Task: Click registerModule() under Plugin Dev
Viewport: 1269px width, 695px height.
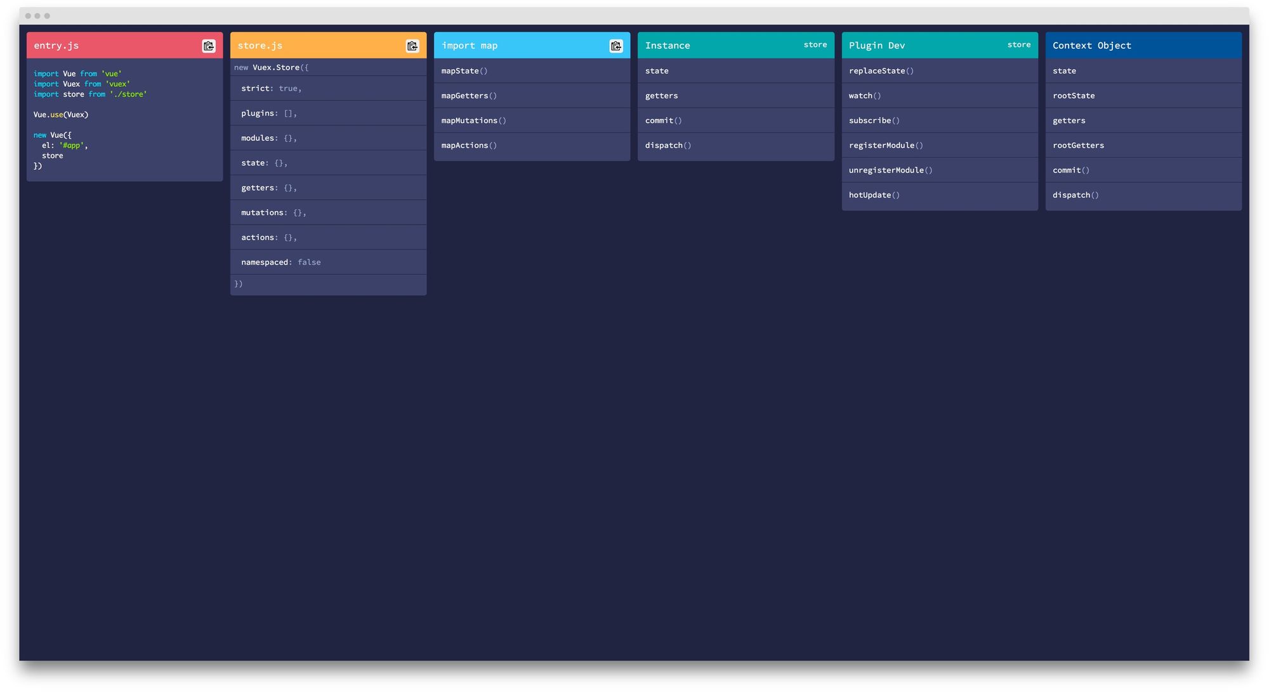Action: [x=886, y=145]
